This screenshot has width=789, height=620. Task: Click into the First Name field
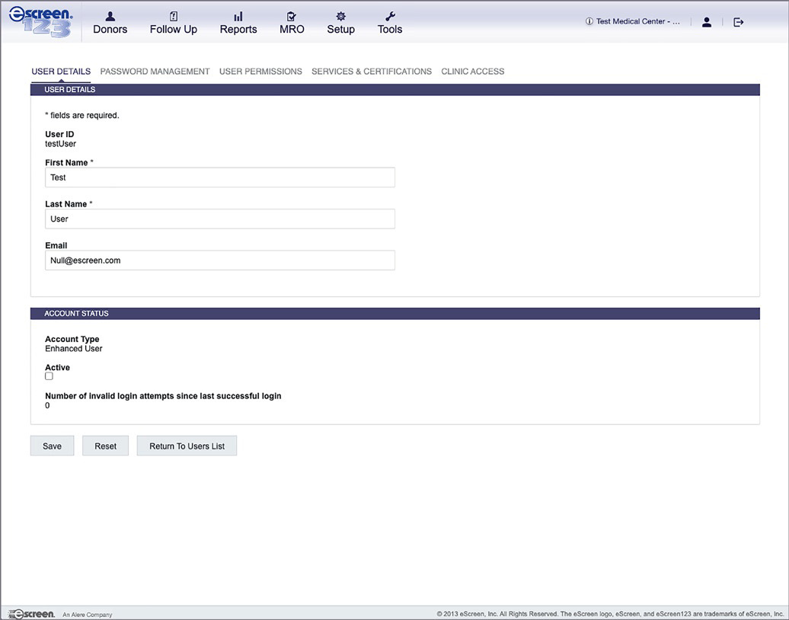[219, 177]
